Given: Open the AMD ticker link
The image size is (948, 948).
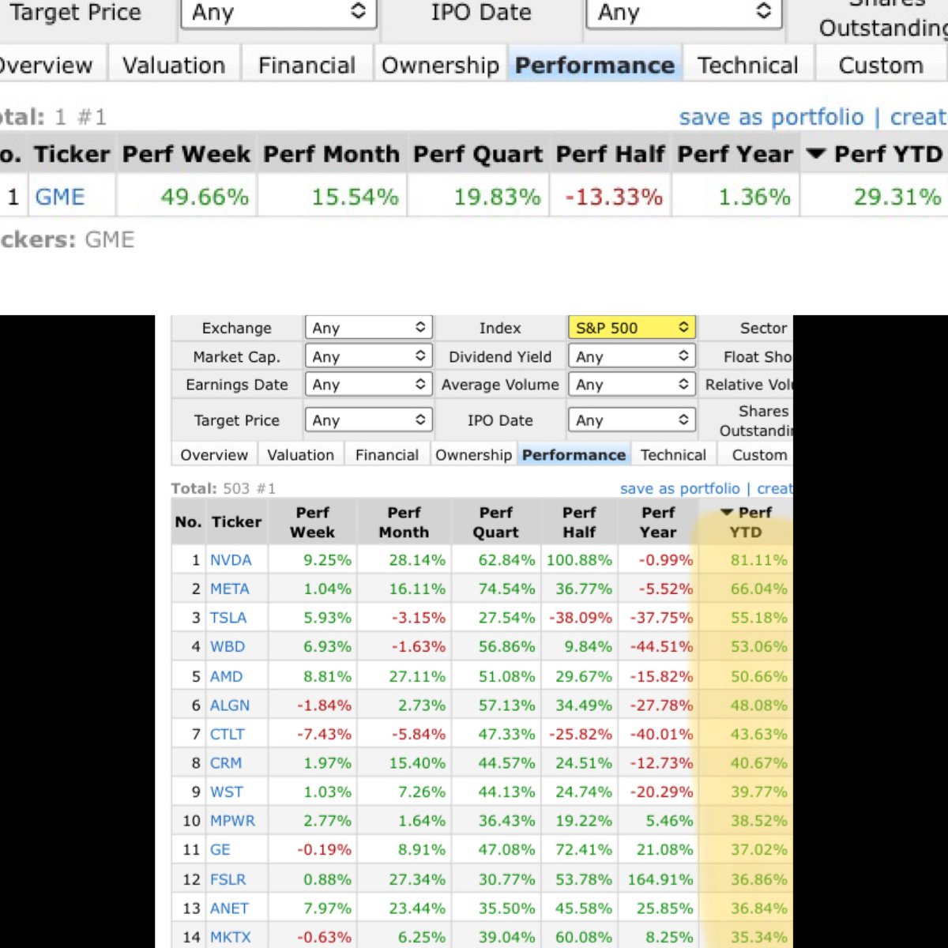Looking at the screenshot, I should 226,676.
